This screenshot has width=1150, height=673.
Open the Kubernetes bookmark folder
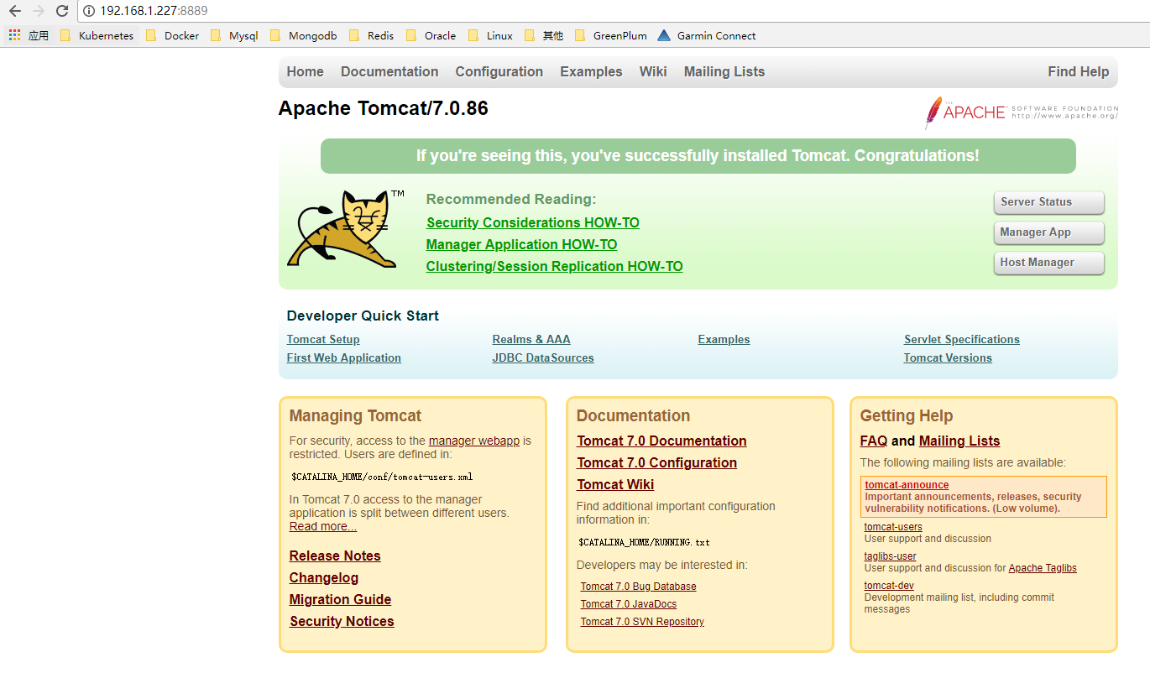pos(97,35)
